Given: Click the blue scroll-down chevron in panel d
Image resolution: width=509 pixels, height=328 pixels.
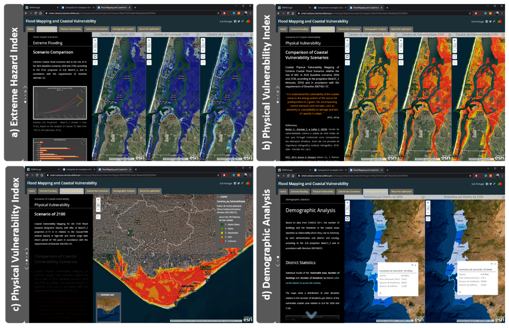Looking at the screenshot, I should [311, 314].
